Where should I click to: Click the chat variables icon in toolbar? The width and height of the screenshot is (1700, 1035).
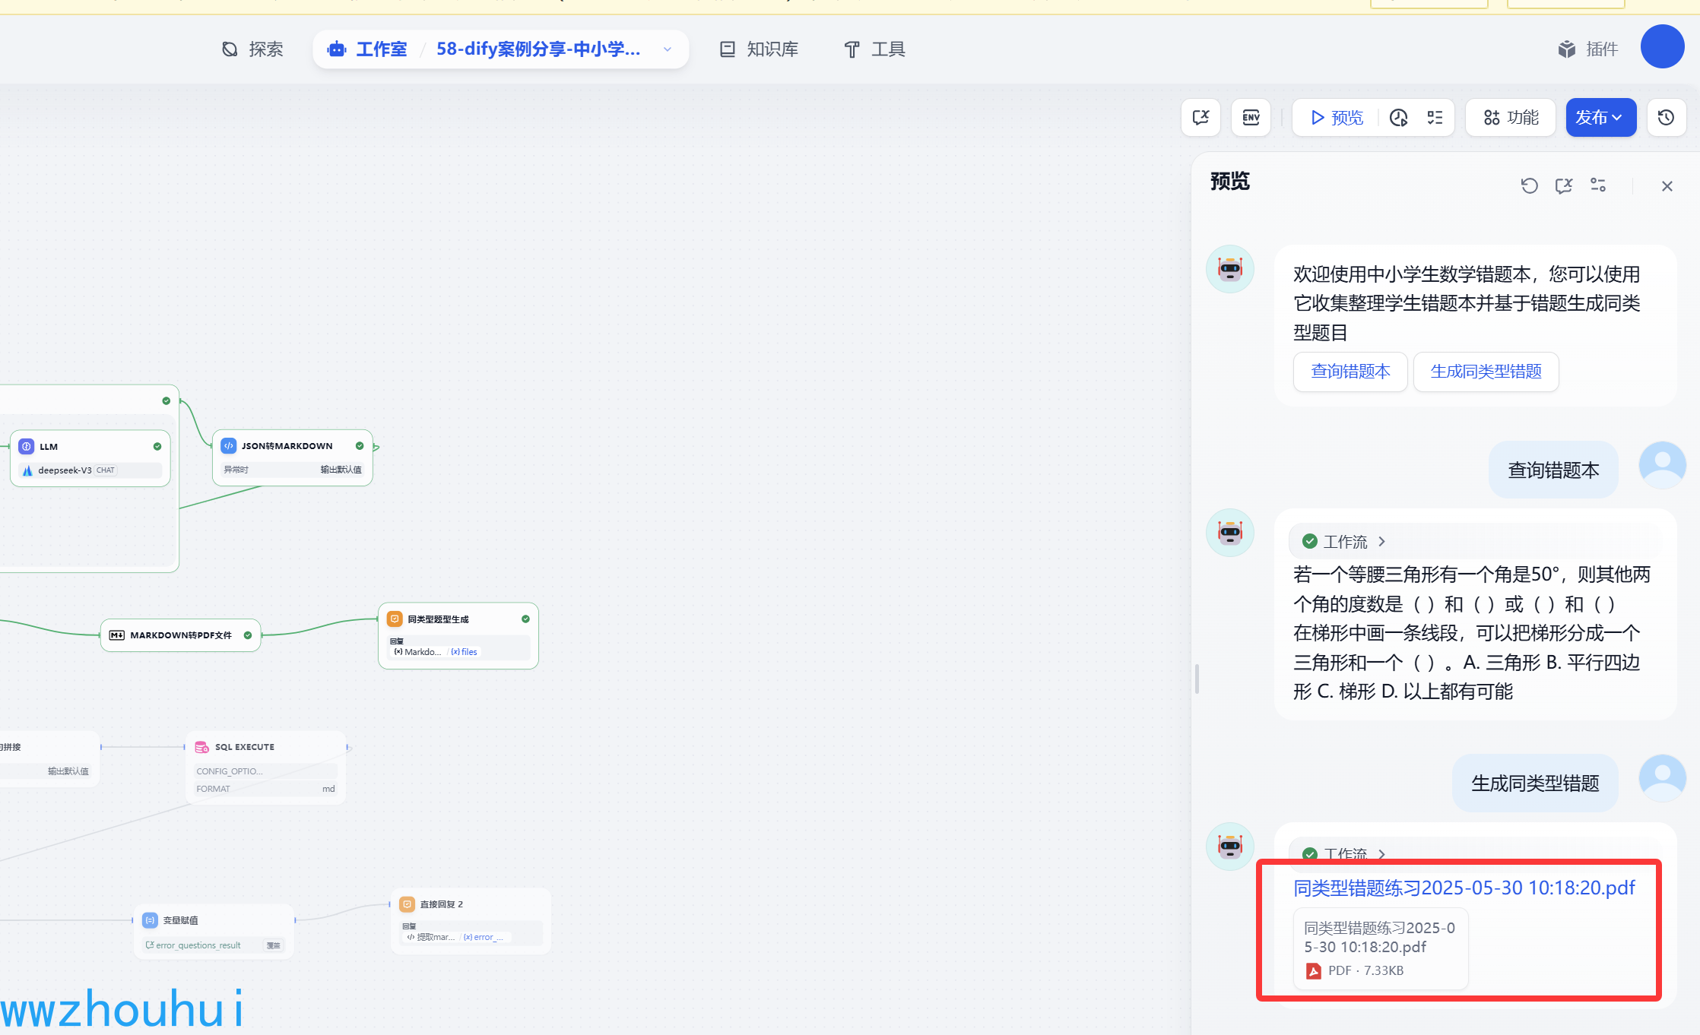(1200, 118)
